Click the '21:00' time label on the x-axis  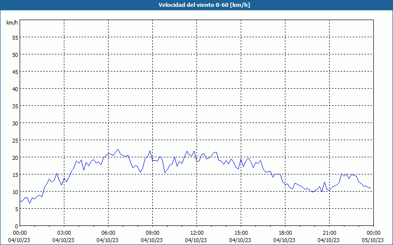click(329, 233)
